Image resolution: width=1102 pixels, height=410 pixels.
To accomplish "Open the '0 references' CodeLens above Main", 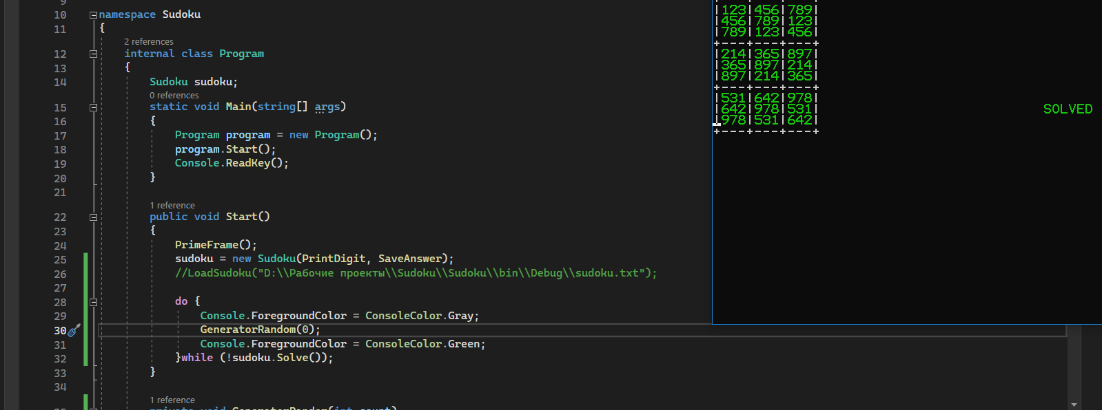I will (x=174, y=96).
